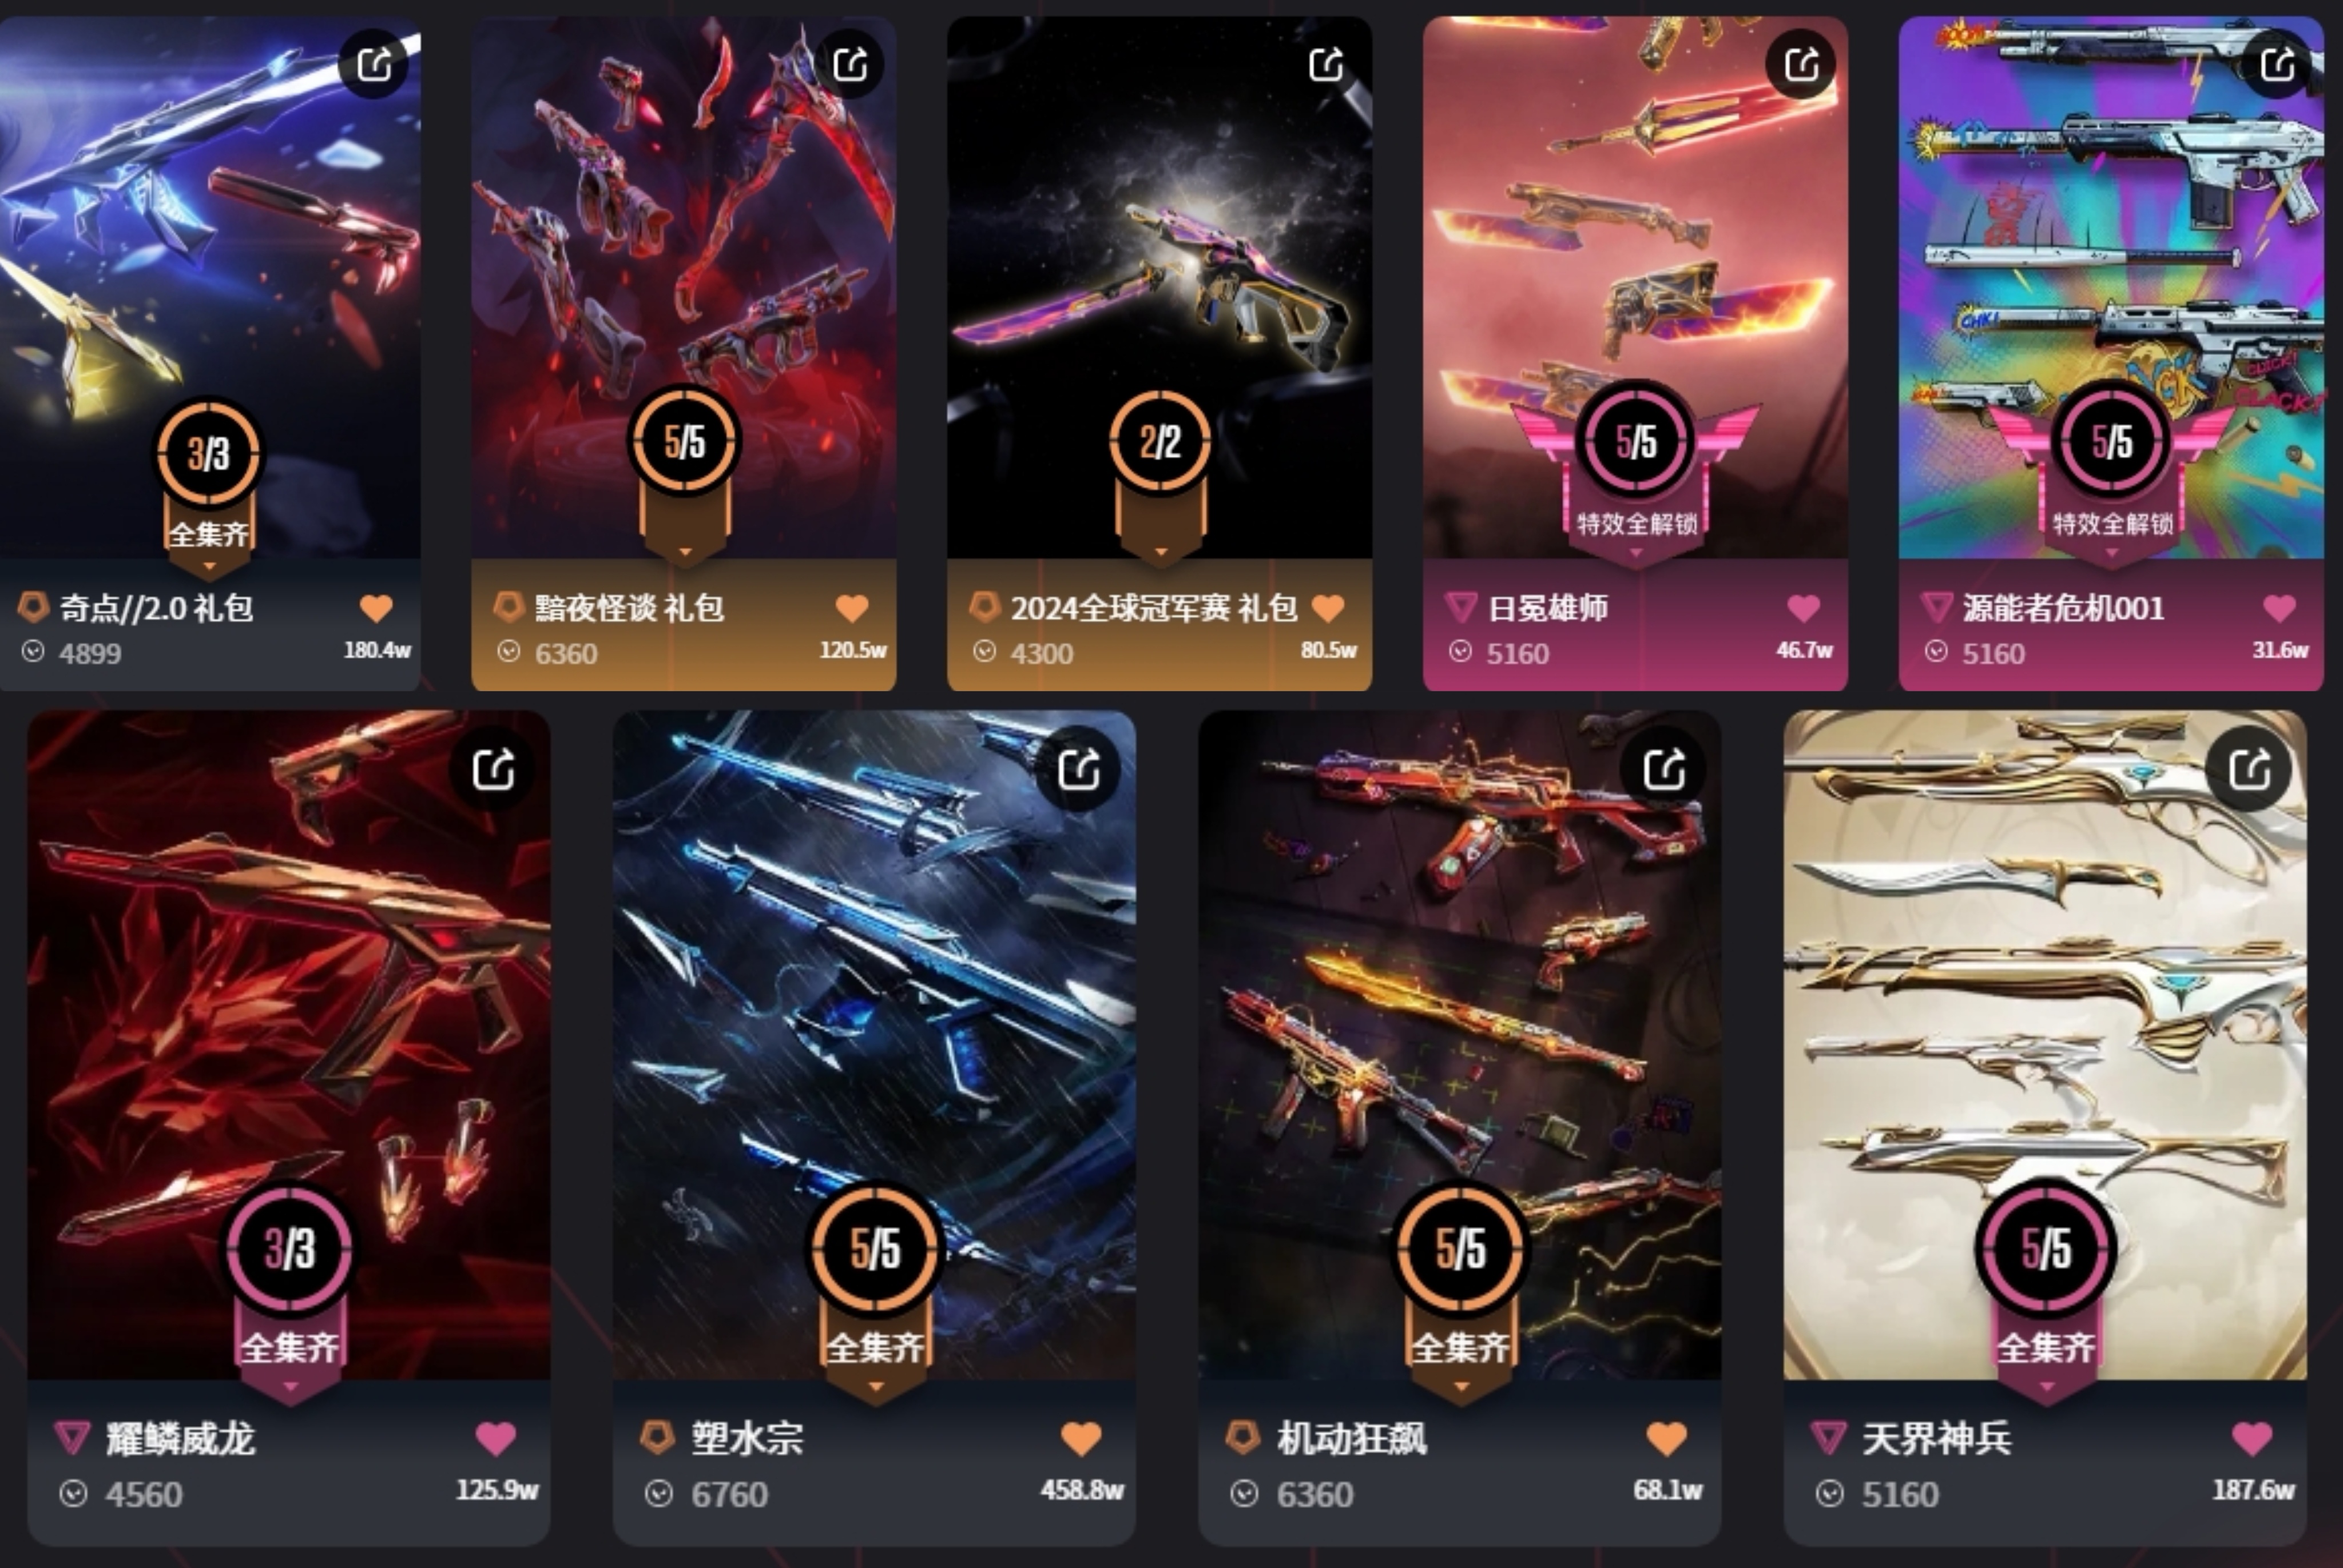
Task: Share the 日冕雄师 skin bundle
Action: click(x=1802, y=64)
